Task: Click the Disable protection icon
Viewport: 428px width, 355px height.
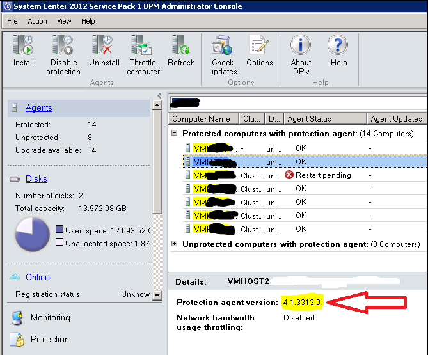Action: (x=63, y=46)
